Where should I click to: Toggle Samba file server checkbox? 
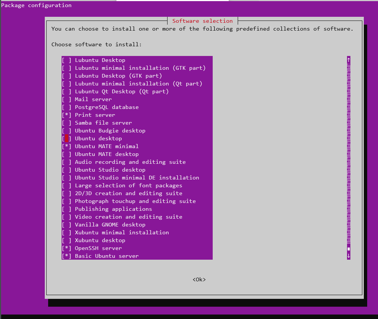pos(66,123)
